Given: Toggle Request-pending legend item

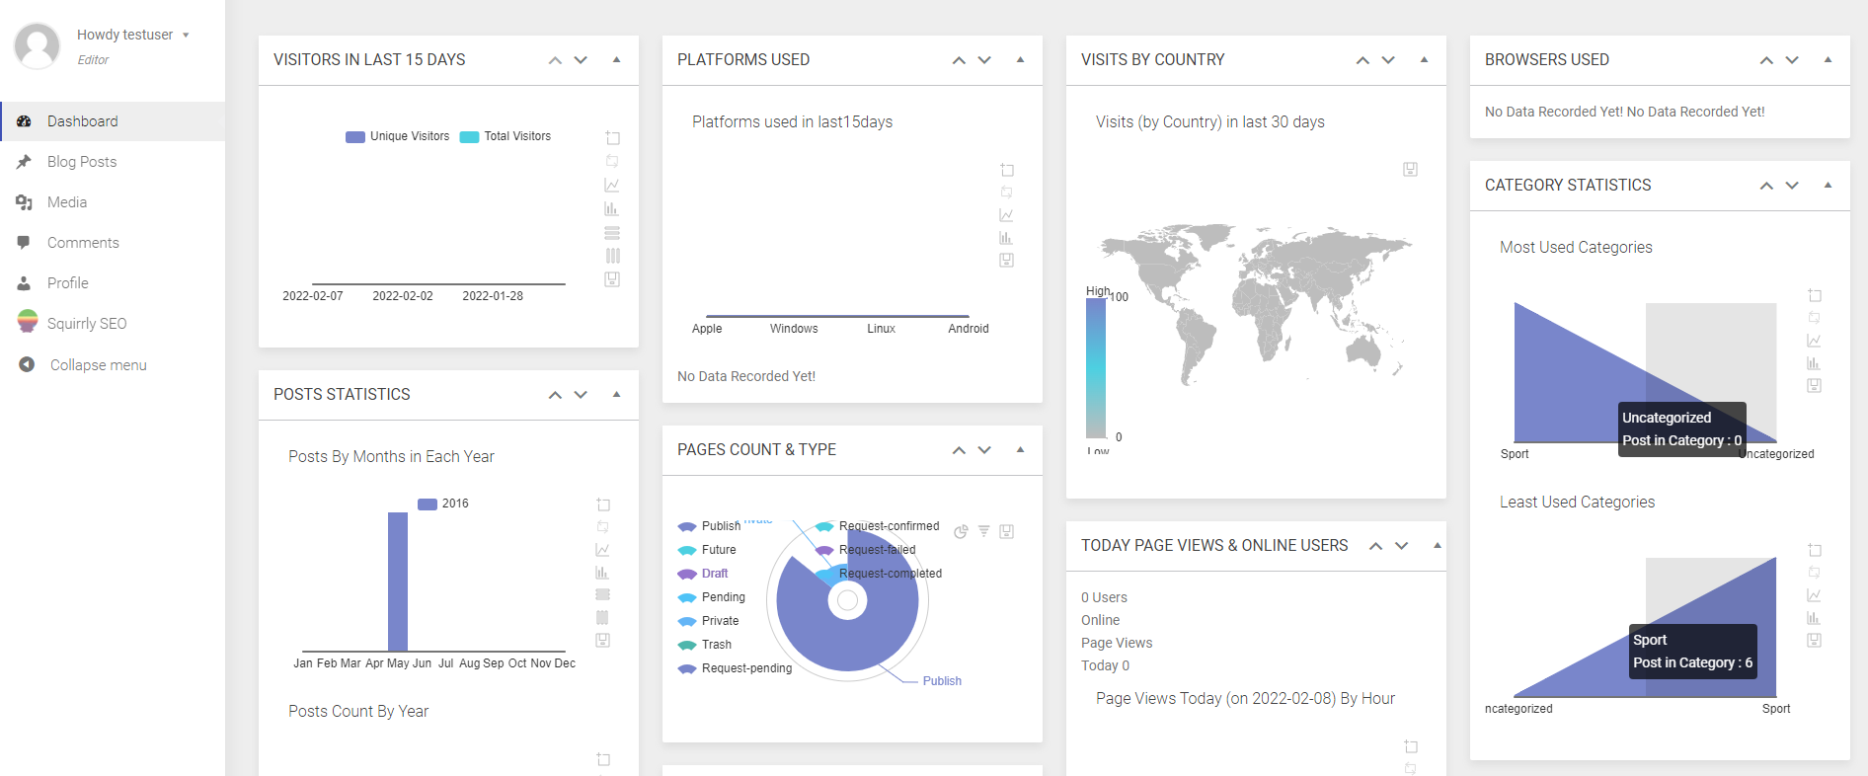Looking at the screenshot, I should (736, 668).
